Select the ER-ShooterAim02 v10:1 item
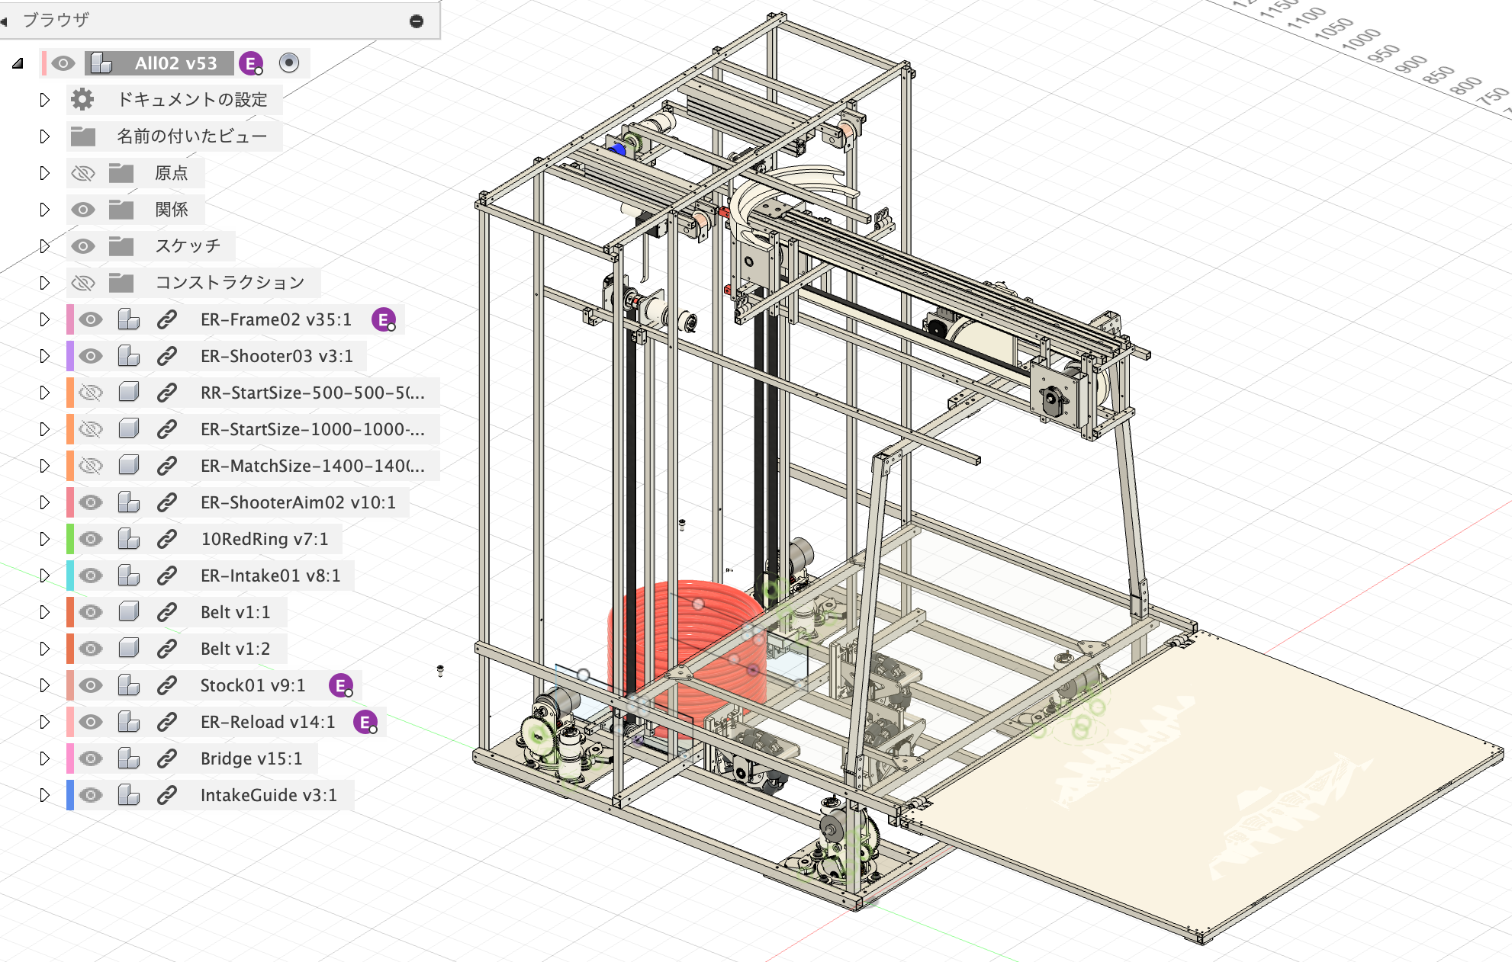Screen dimensions: 1512x962 click(298, 502)
